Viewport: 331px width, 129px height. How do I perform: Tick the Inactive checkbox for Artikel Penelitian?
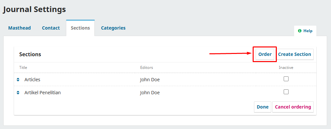point(286,92)
